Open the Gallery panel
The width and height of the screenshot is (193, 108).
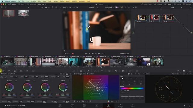[12, 4]
